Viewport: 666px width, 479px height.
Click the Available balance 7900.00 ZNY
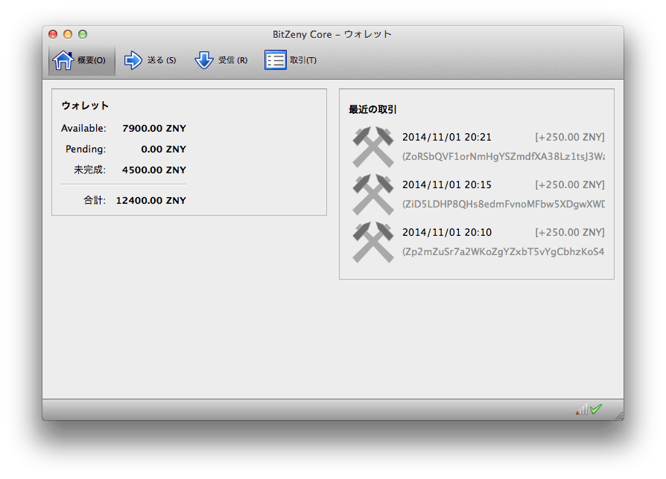coord(154,129)
